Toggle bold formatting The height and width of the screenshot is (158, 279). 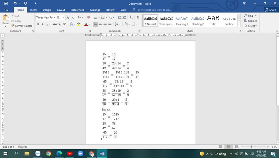click(x=38, y=24)
